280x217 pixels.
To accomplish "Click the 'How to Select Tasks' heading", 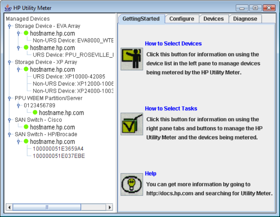I will coord(171,108).
